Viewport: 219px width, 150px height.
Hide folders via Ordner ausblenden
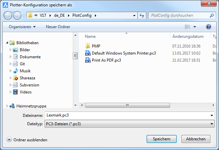(27, 140)
